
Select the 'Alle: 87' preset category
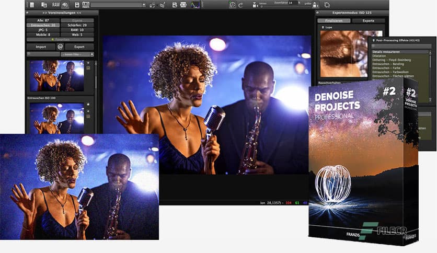pyautogui.click(x=43, y=20)
